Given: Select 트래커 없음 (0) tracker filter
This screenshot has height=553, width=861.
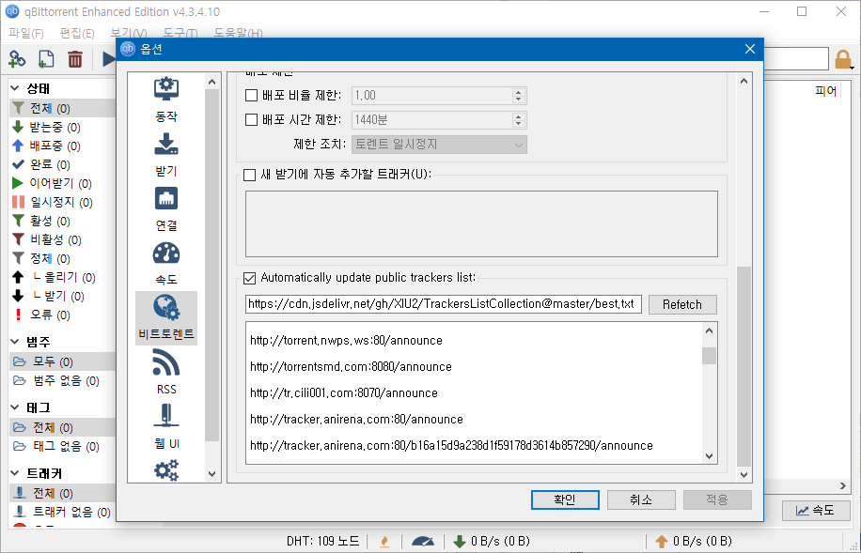Looking at the screenshot, I should [61, 513].
